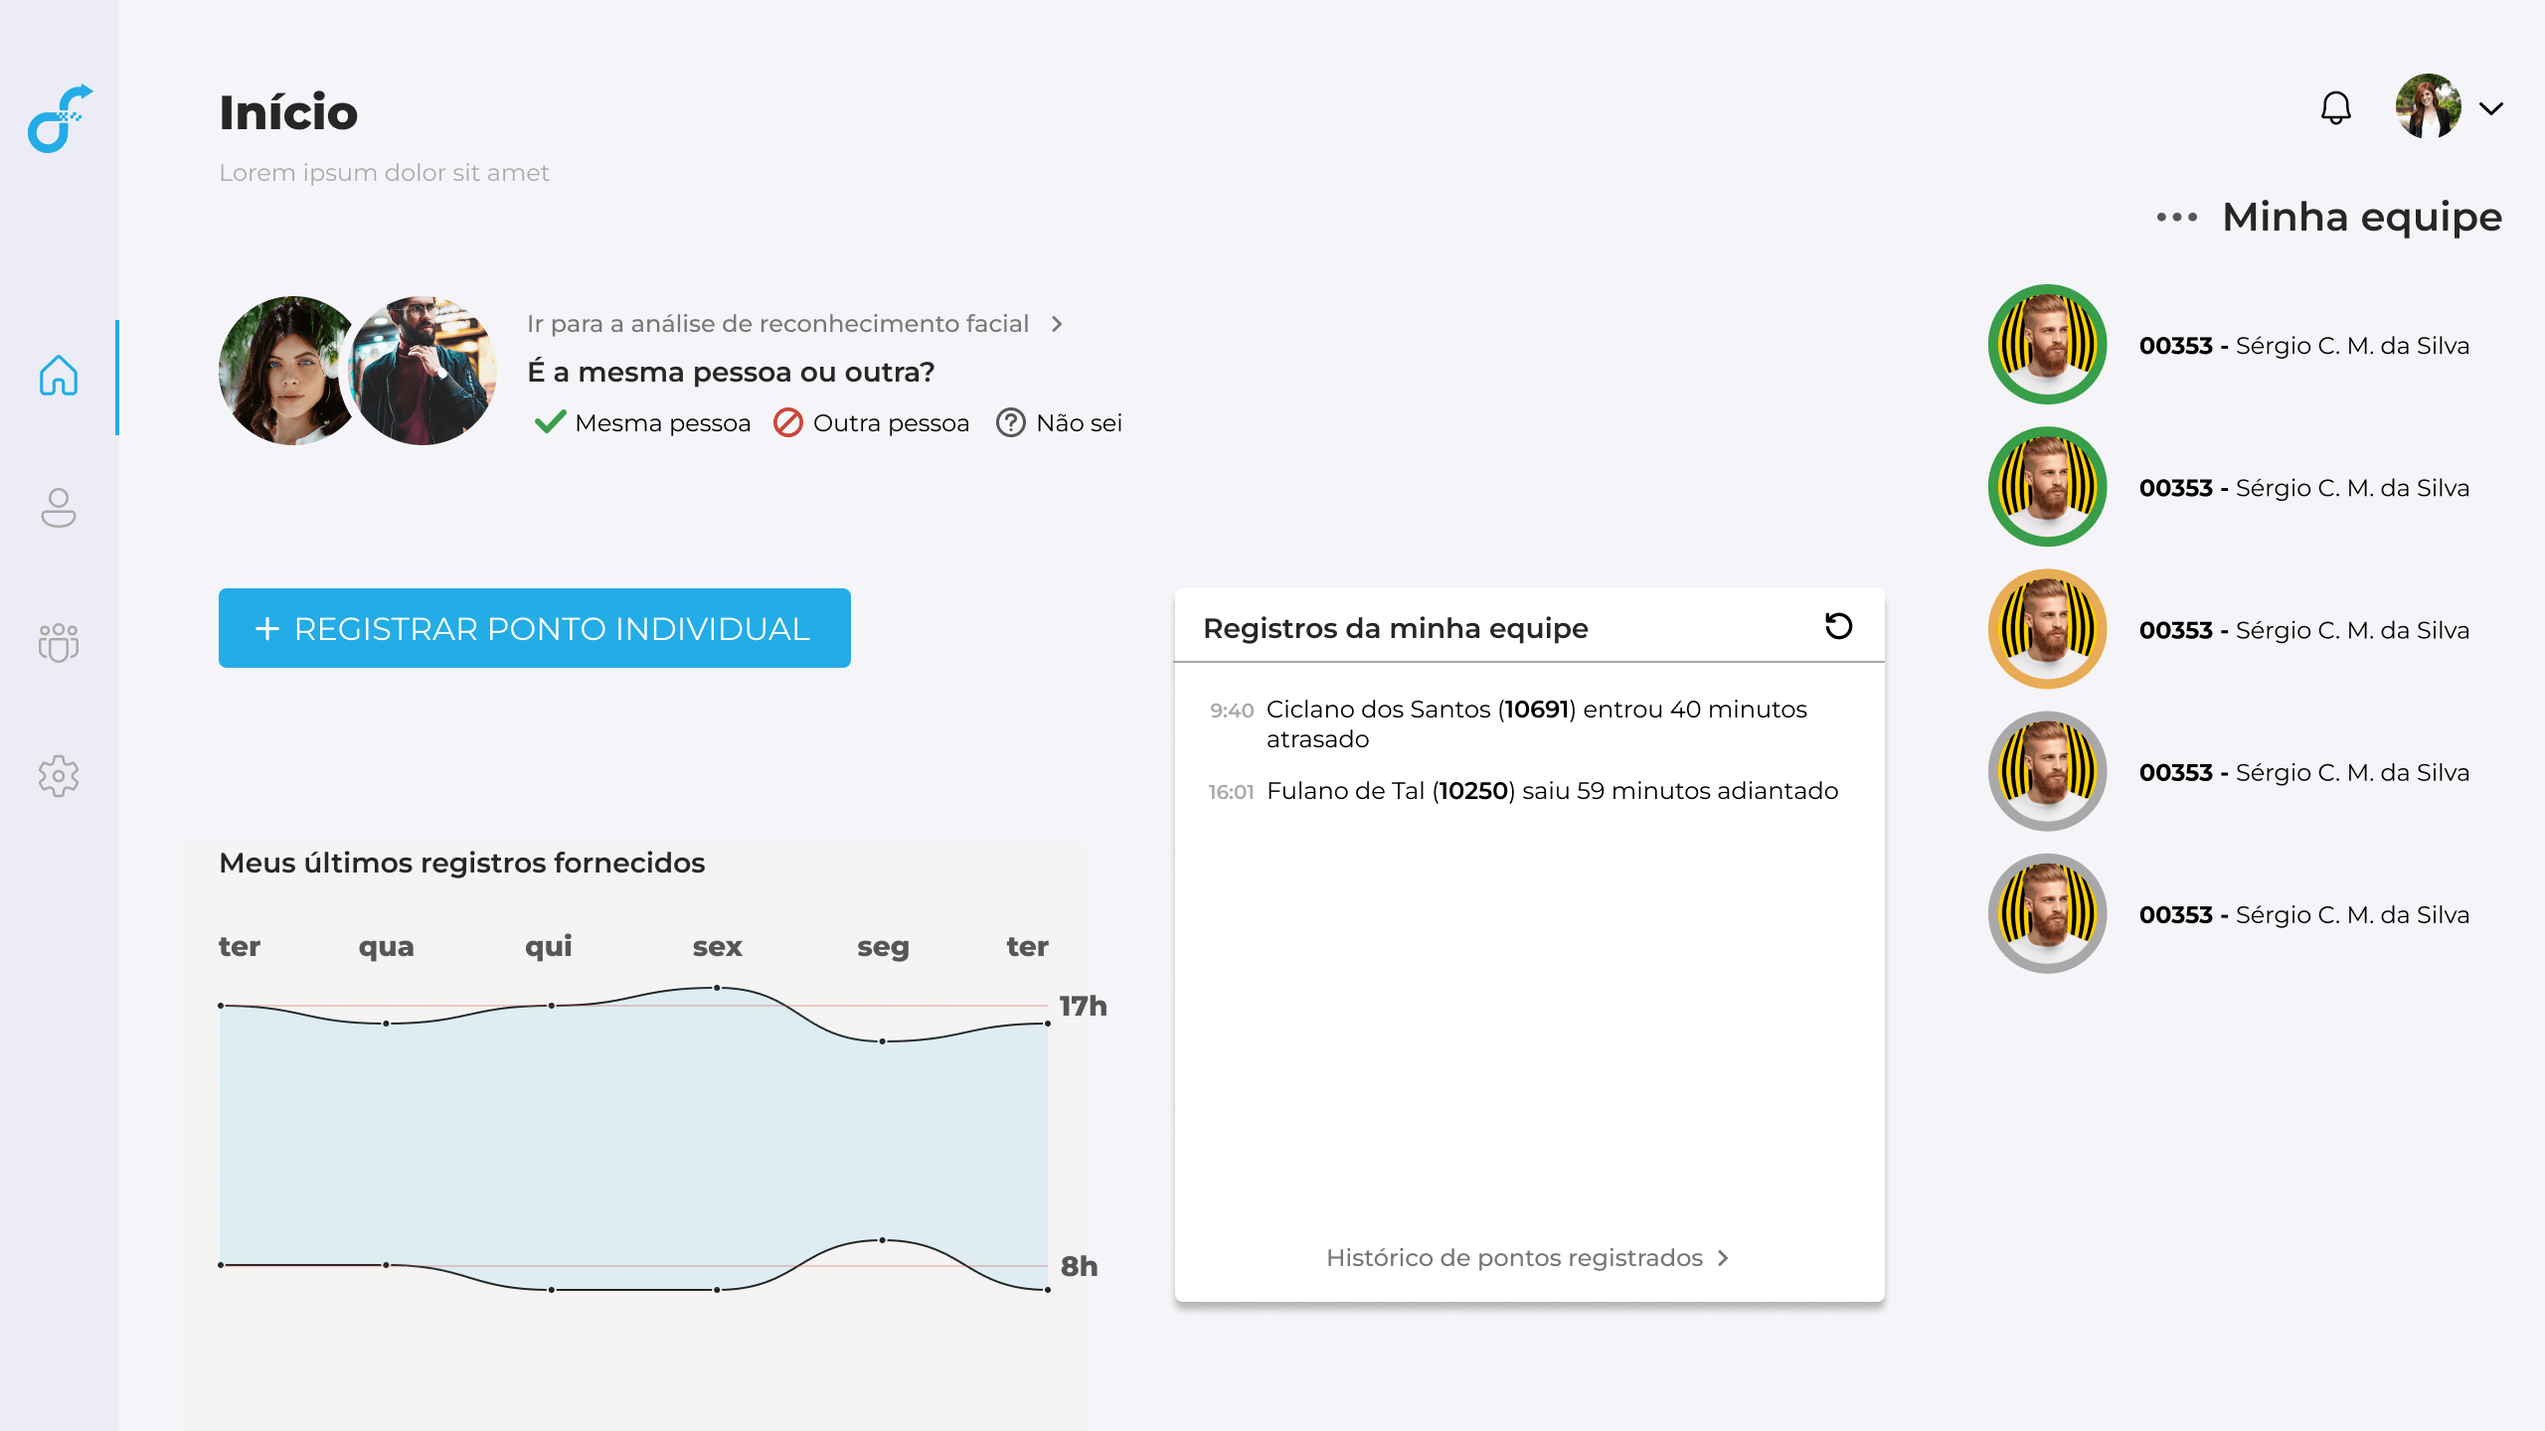
Task: Select the Mesma pessoa option
Action: [642, 423]
